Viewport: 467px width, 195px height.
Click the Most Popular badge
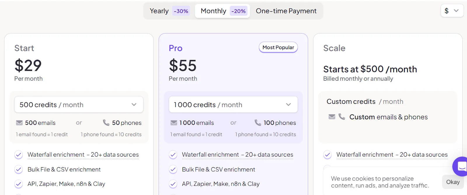[278, 47]
